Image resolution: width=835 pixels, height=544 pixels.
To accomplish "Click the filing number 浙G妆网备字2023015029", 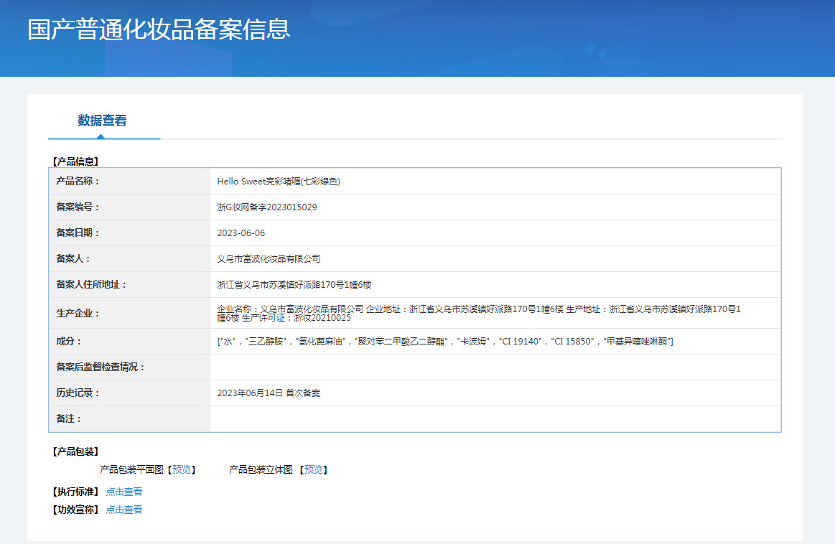I will [267, 207].
